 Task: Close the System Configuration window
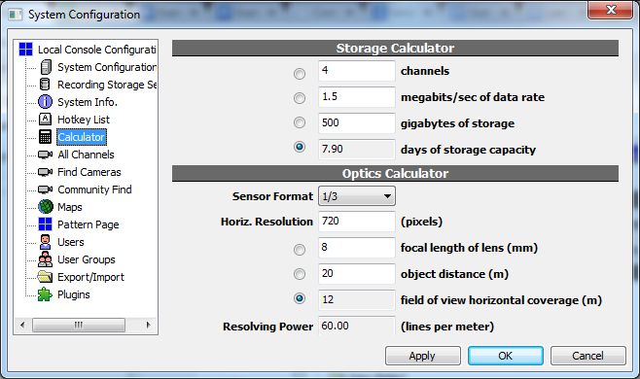611,10
